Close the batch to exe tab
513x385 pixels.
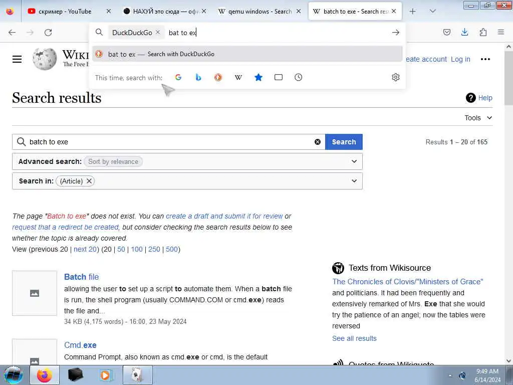tap(394, 11)
